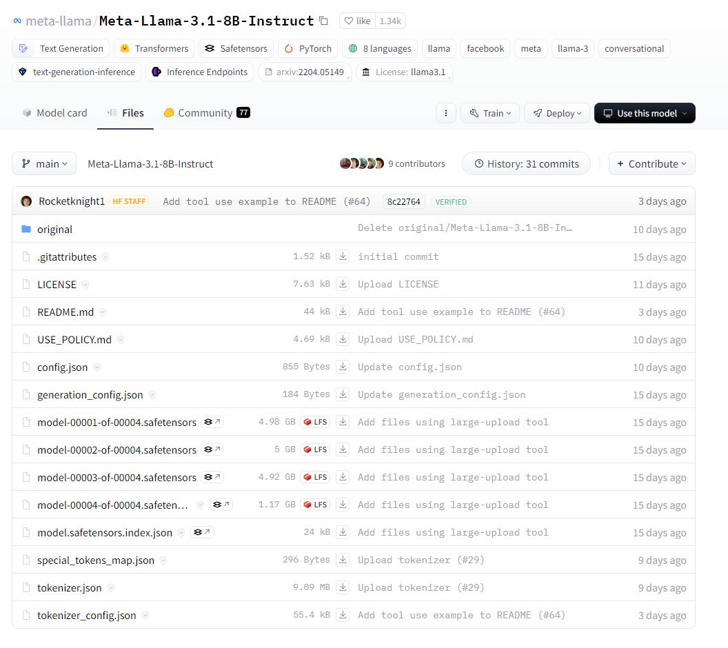Download tokenizer.json file

(x=343, y=587)
